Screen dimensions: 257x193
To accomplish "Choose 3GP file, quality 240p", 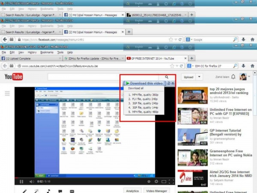I will tap(143, 103).
